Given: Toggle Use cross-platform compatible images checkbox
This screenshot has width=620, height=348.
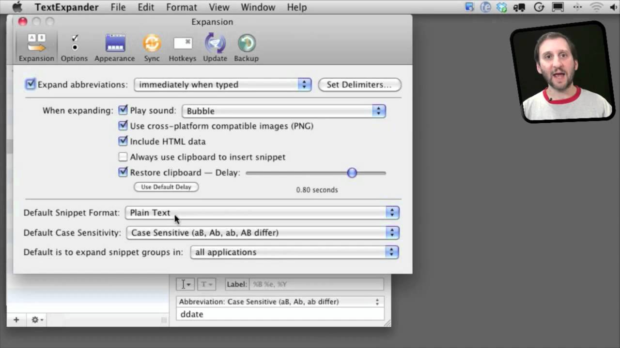Looking at the screenshot, I should pos(123,126).
